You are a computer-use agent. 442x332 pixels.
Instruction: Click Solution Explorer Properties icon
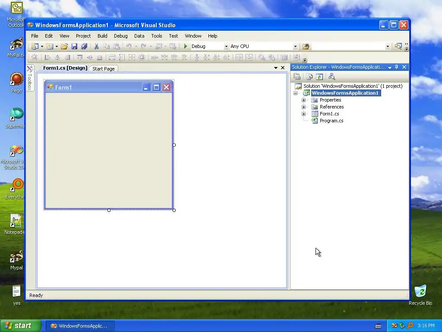point(297,77)
